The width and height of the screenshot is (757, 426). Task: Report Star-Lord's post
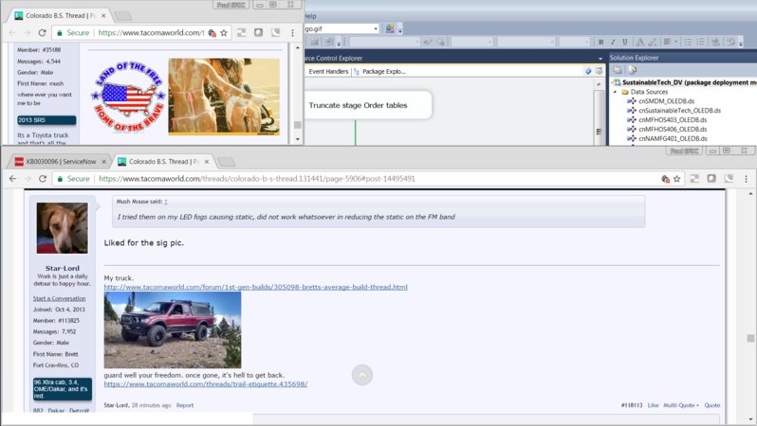(x=185, y=405)
